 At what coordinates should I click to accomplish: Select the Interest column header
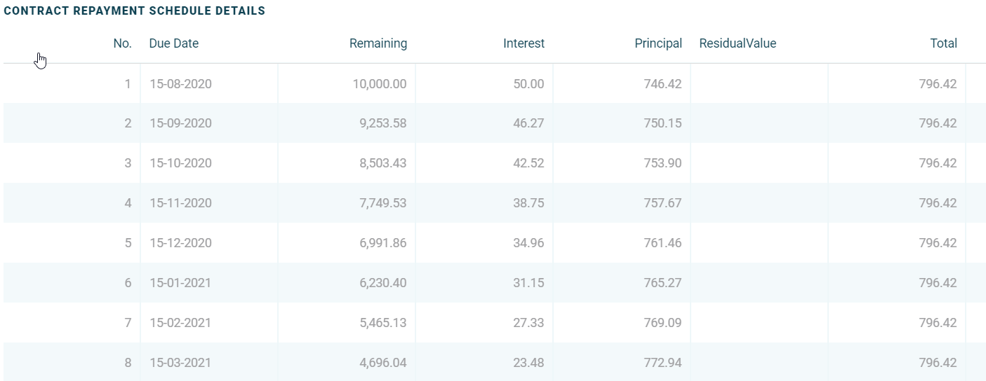tap(524, 43)
